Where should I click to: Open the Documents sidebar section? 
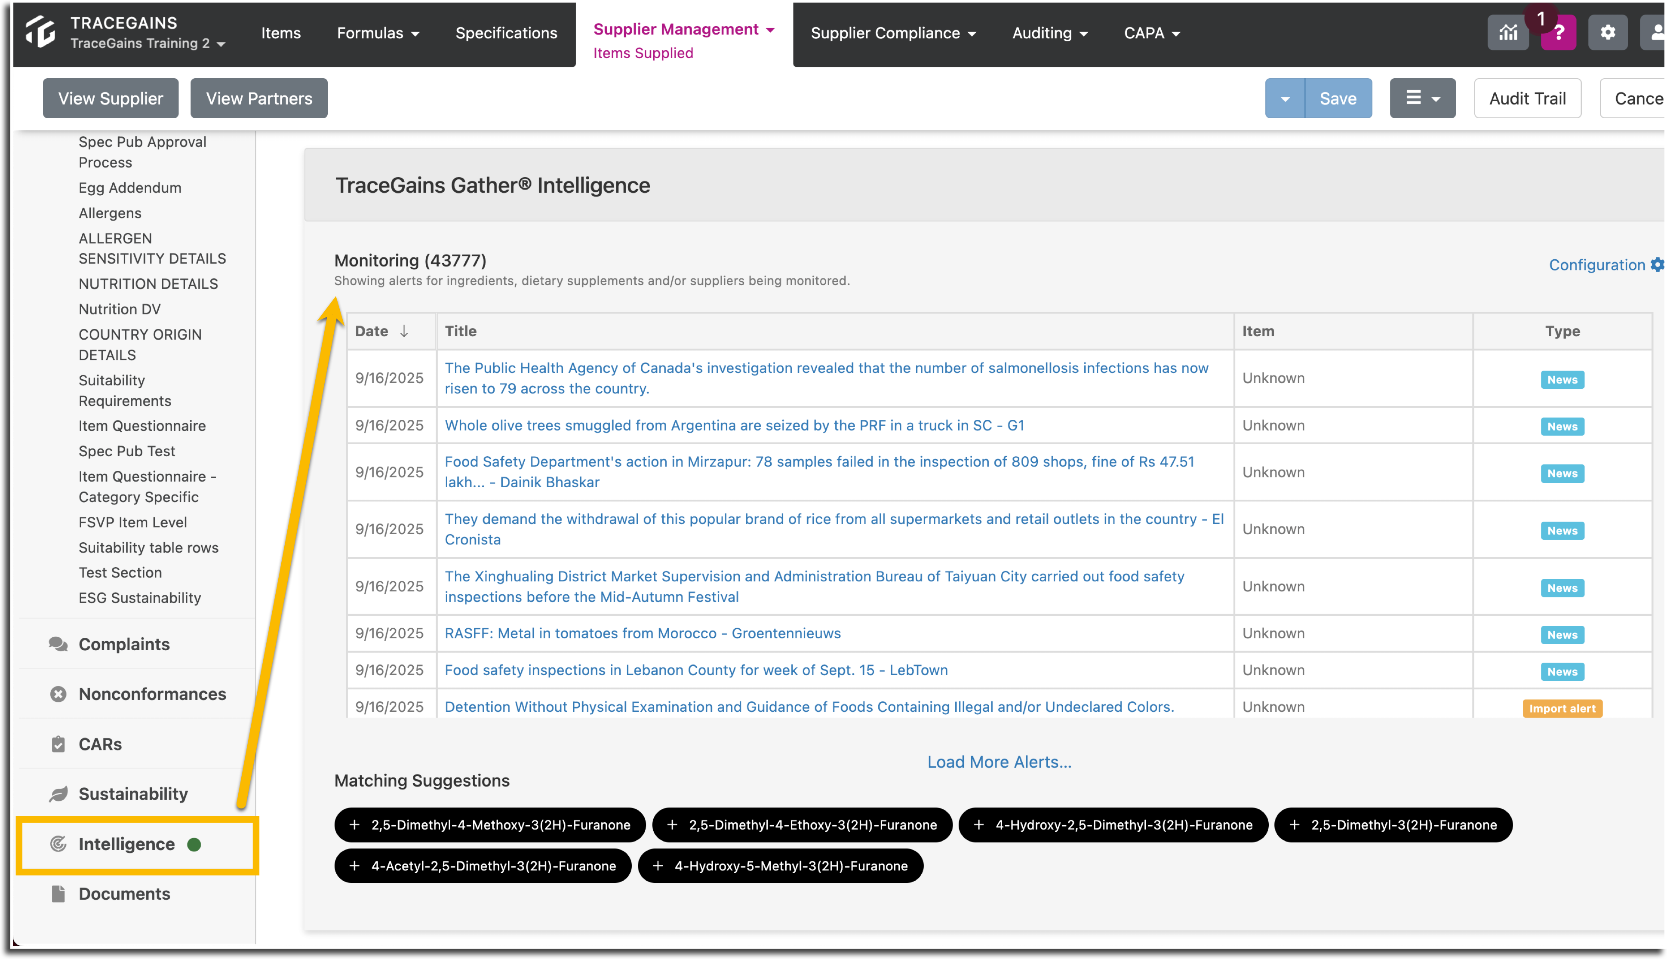124,894
